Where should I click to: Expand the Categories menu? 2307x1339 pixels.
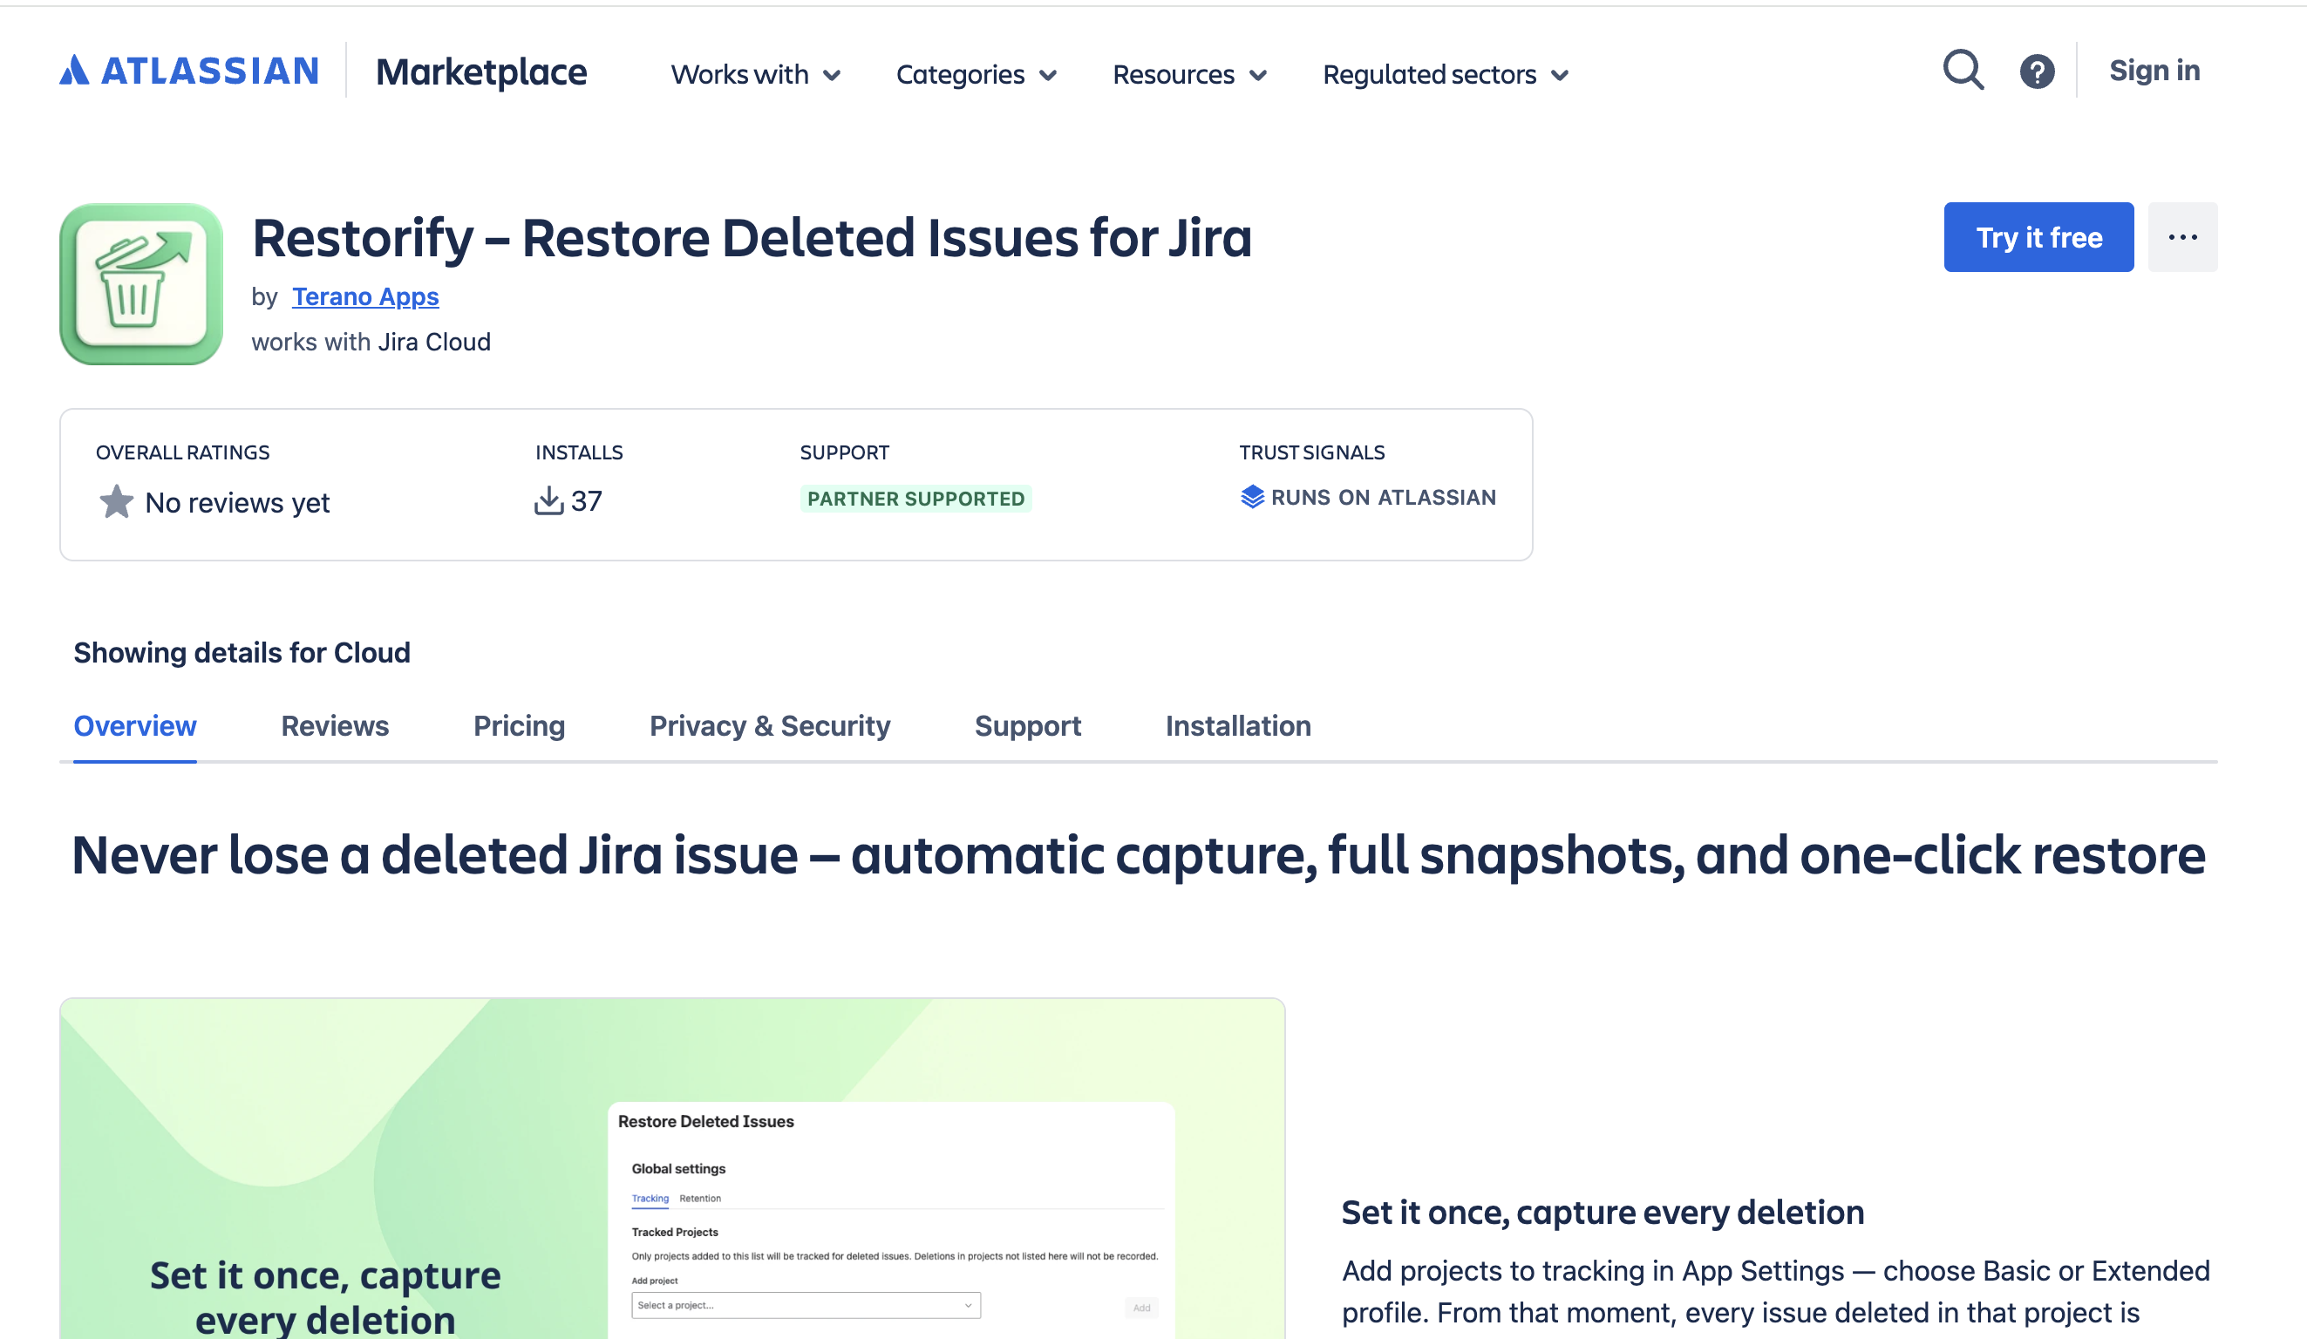pos(976,74)
